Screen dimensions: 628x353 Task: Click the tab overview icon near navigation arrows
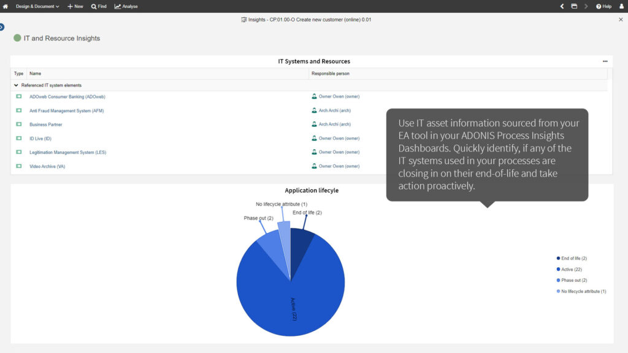[x=573, y=6]
